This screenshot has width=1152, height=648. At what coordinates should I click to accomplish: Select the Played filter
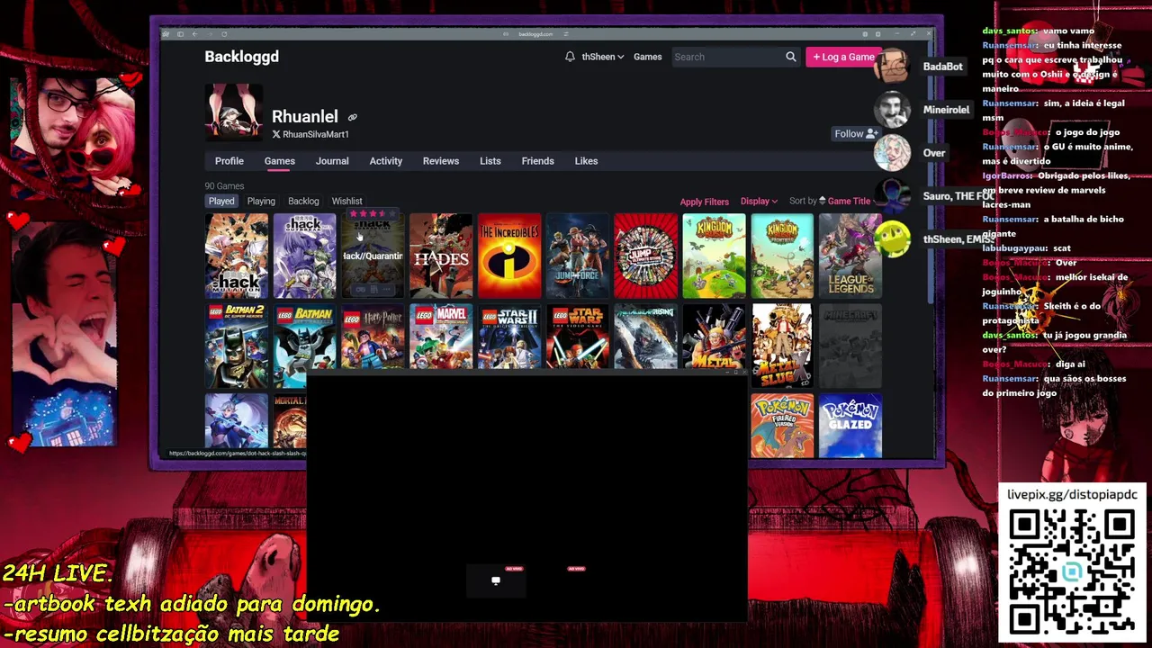[221, 202]
